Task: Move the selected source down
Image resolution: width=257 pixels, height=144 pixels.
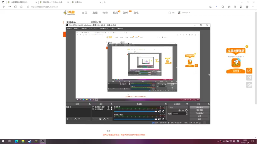Action: tap(108, 119)
